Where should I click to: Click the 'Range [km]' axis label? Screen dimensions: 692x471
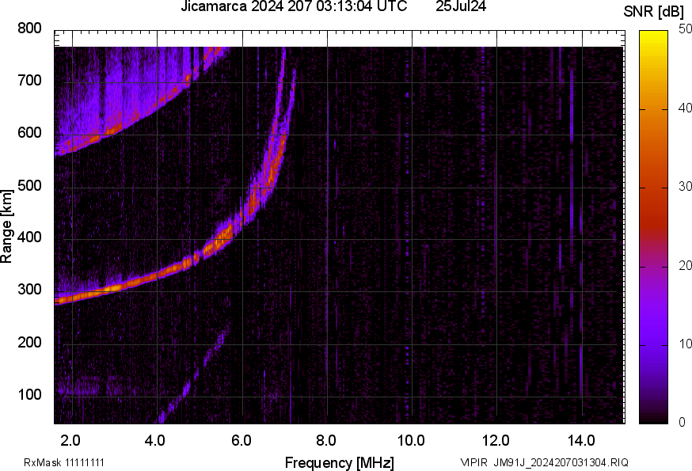pos(6,226)
